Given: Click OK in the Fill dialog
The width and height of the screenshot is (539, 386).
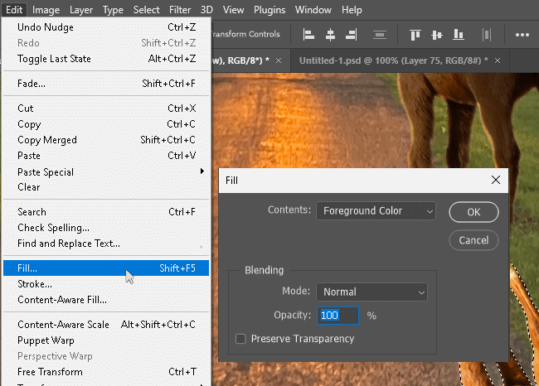Looking at the screenshot, I should (473, 212).
